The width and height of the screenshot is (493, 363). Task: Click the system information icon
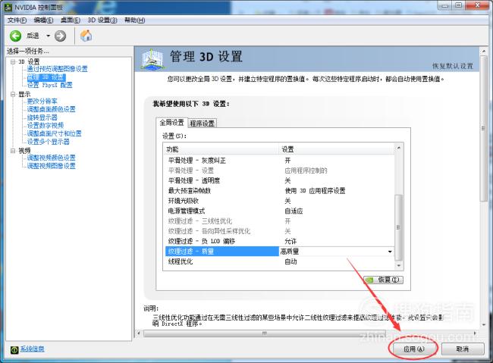(x=14, y=350)
